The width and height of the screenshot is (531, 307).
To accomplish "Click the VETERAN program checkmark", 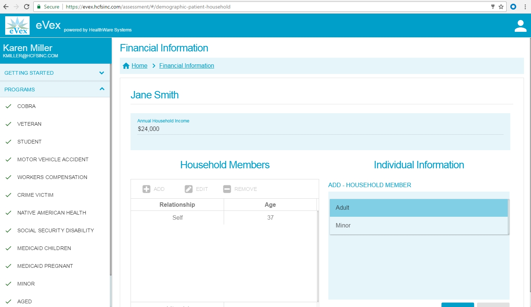I will pos(9,124).
